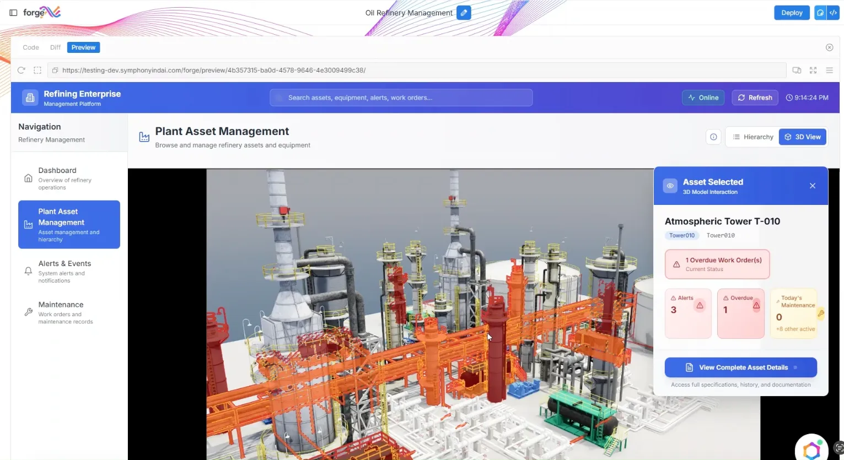Click the Deploy button
Viewport: 844px width, 460px height.
(x=792, y=13)
